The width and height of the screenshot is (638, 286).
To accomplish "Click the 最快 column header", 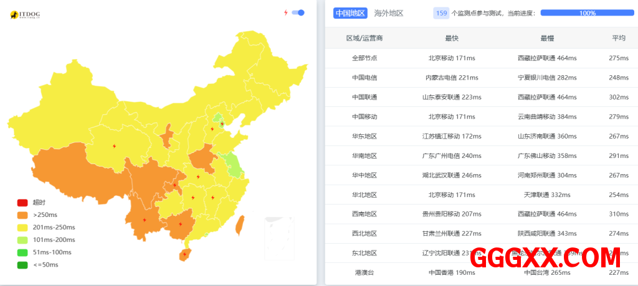I will click(452, 38).
